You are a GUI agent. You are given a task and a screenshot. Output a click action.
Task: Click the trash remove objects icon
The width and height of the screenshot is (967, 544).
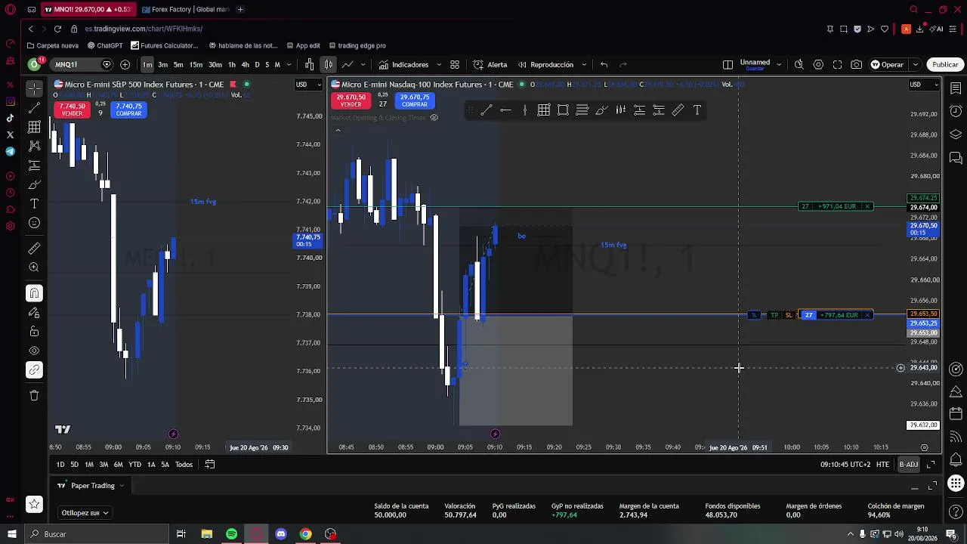coord(34,395)
